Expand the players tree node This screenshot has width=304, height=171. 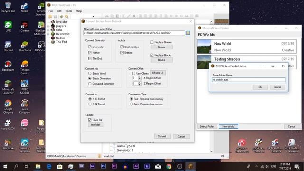pyautogui.click(x=48, y=26)
